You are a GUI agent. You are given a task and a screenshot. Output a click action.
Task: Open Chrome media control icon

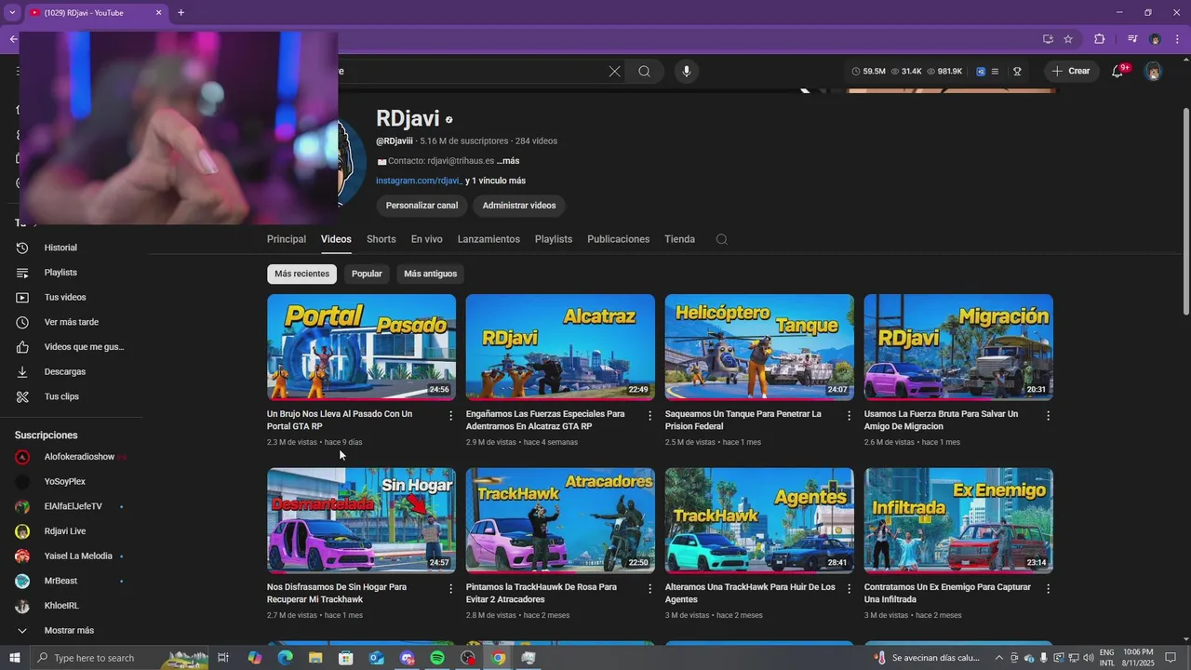click(1131, 39)
